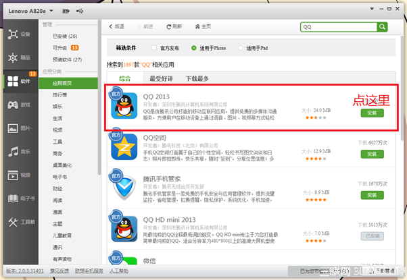Click 已安装 button for QQ HD mini 2013

point(372,236)
